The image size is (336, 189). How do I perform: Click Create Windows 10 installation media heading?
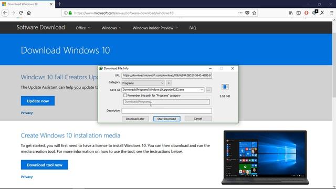[70, 135]
